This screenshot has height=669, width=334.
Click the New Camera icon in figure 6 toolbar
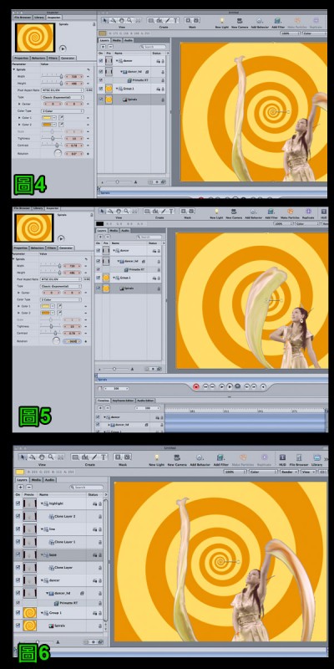tap(177, 457)
